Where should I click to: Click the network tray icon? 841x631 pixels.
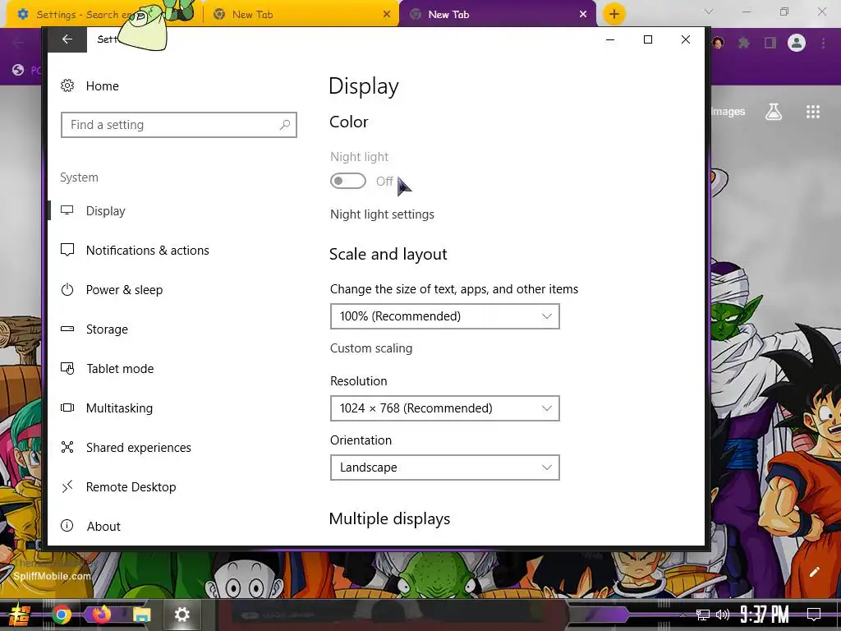click(703, 615)
